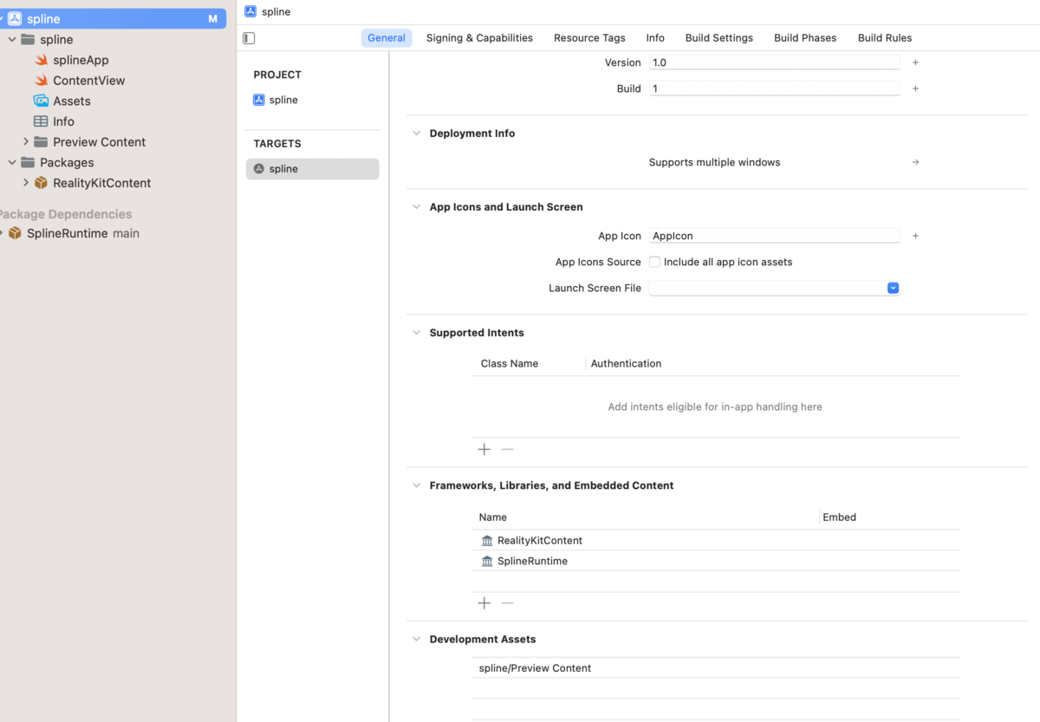Select the Preview Content folder icon

pos(41,142)
